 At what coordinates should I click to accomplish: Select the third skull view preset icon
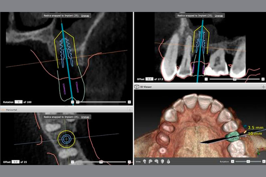pyautogui.click(x=157, y=161)
